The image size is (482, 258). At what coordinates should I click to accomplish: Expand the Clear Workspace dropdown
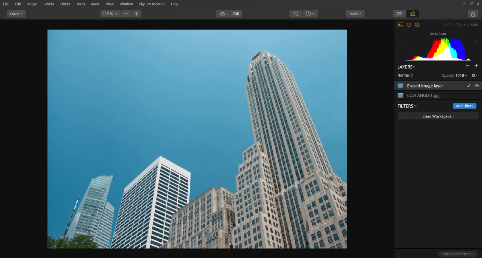click(x=438, y=116)
